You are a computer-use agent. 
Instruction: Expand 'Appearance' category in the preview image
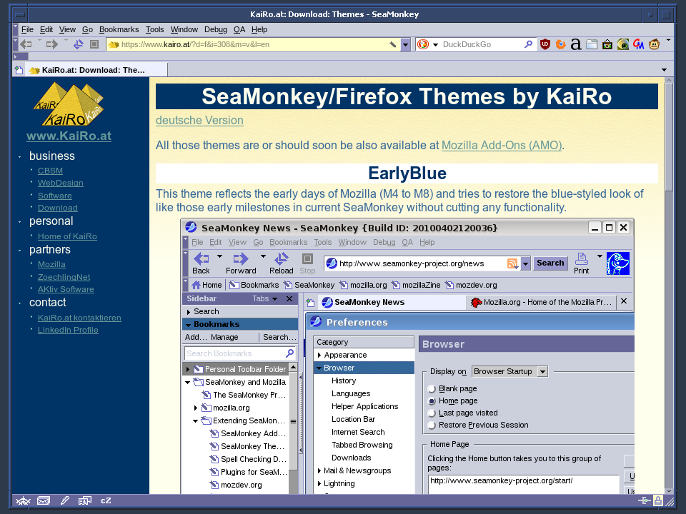pyautogui.click(x=319, y=356)
